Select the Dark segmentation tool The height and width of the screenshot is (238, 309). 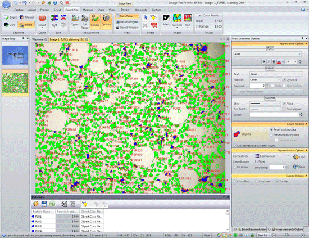[10, 25]
